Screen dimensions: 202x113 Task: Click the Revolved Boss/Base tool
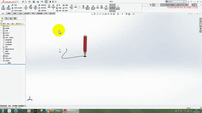(9, 8)
